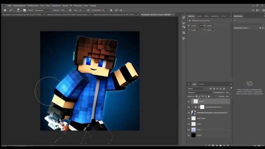Filter layers by type layers icon
Image resolution: width=265 pixels, height=149 pixels.
click(217, 89)
